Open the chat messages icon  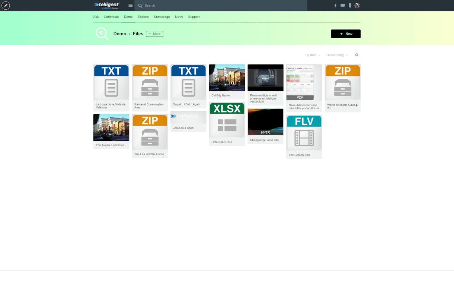pos(343,6)
